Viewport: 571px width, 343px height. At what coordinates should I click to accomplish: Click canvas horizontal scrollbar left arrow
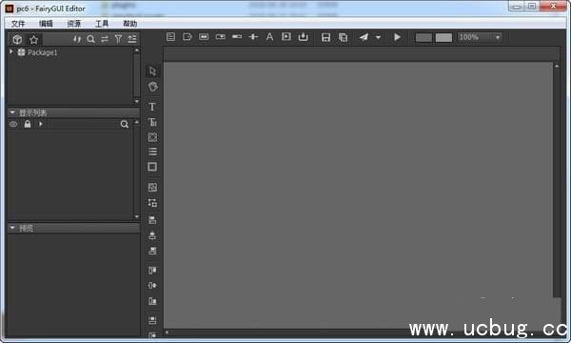(x=167, y=333)
